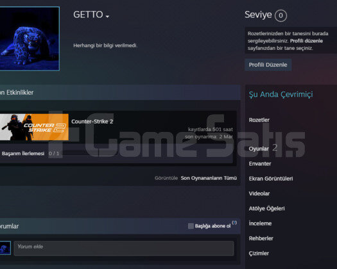Click the Profili Düzenle button
337x269 pixels.
coord(268,65)
